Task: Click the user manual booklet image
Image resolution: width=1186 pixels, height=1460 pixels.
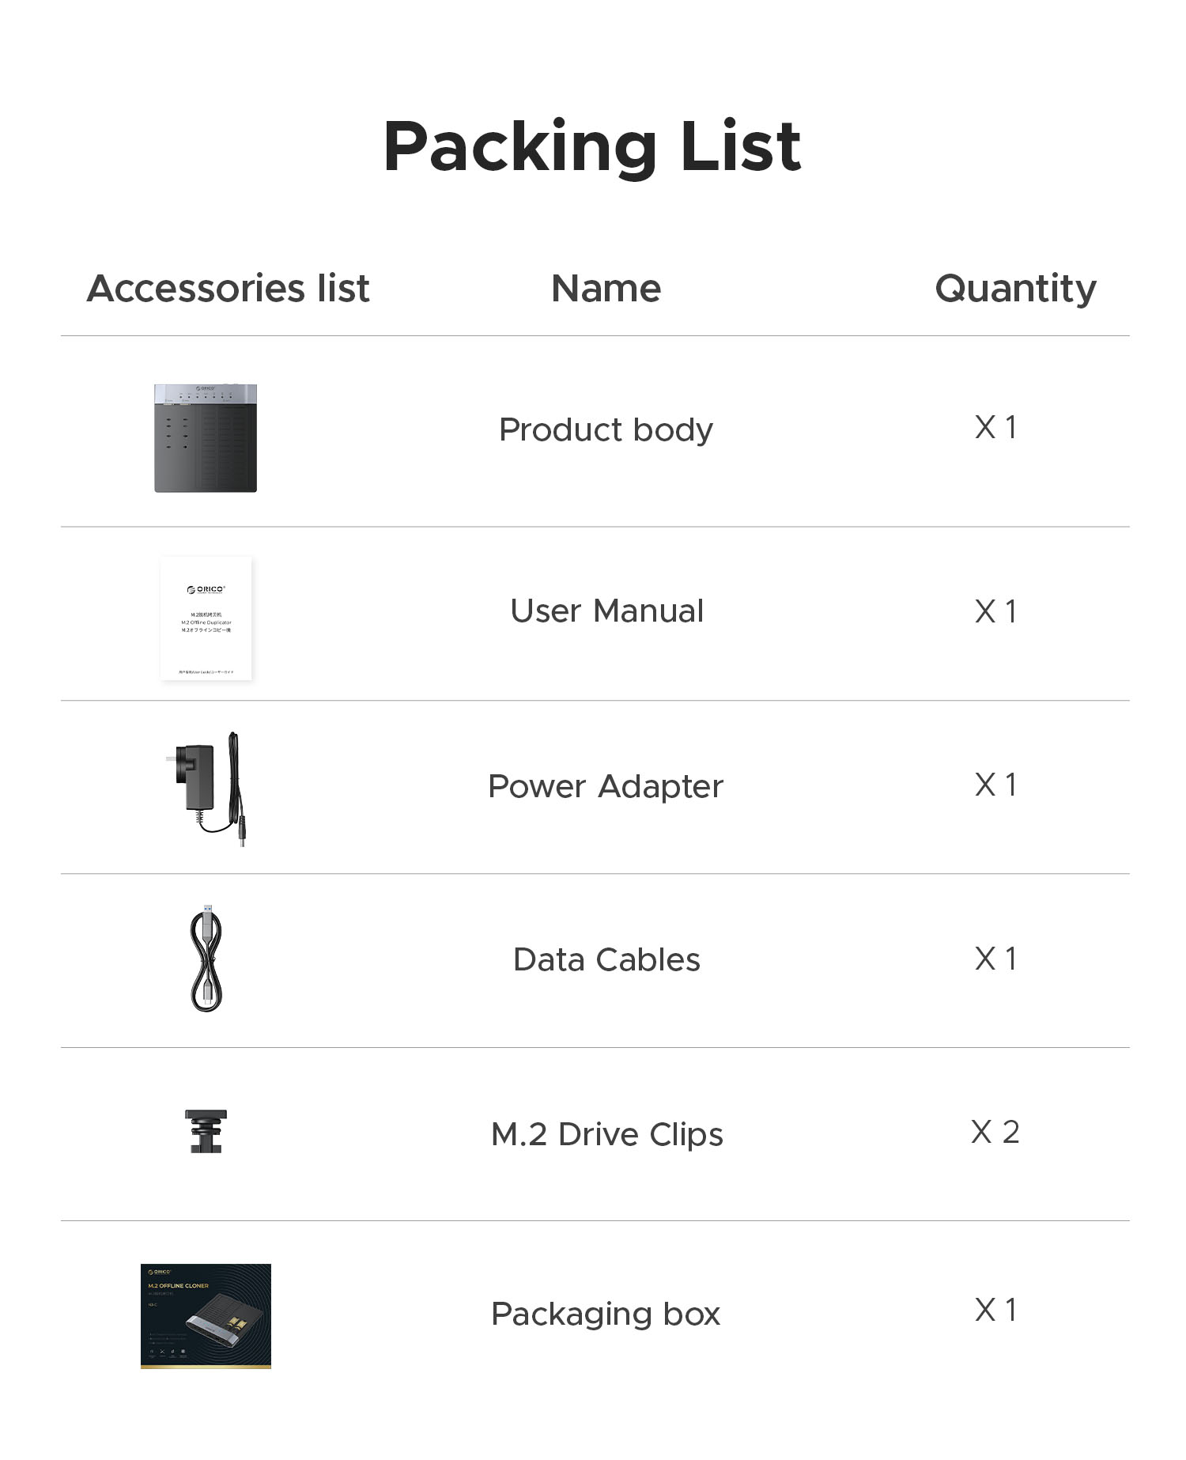Action: tap(206, 618)
